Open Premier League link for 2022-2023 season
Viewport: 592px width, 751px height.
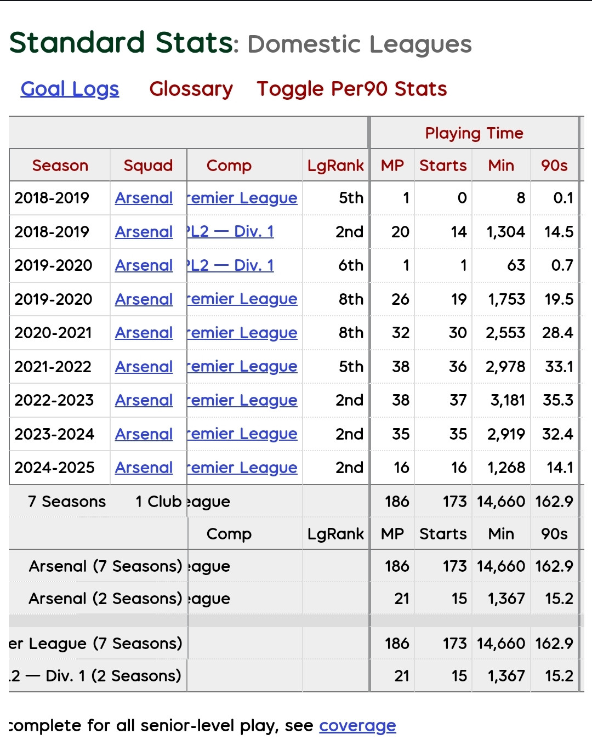(x=242, y=400)
